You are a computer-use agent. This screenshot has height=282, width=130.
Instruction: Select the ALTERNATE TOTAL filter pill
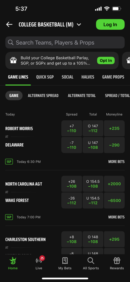click(82, 96)
